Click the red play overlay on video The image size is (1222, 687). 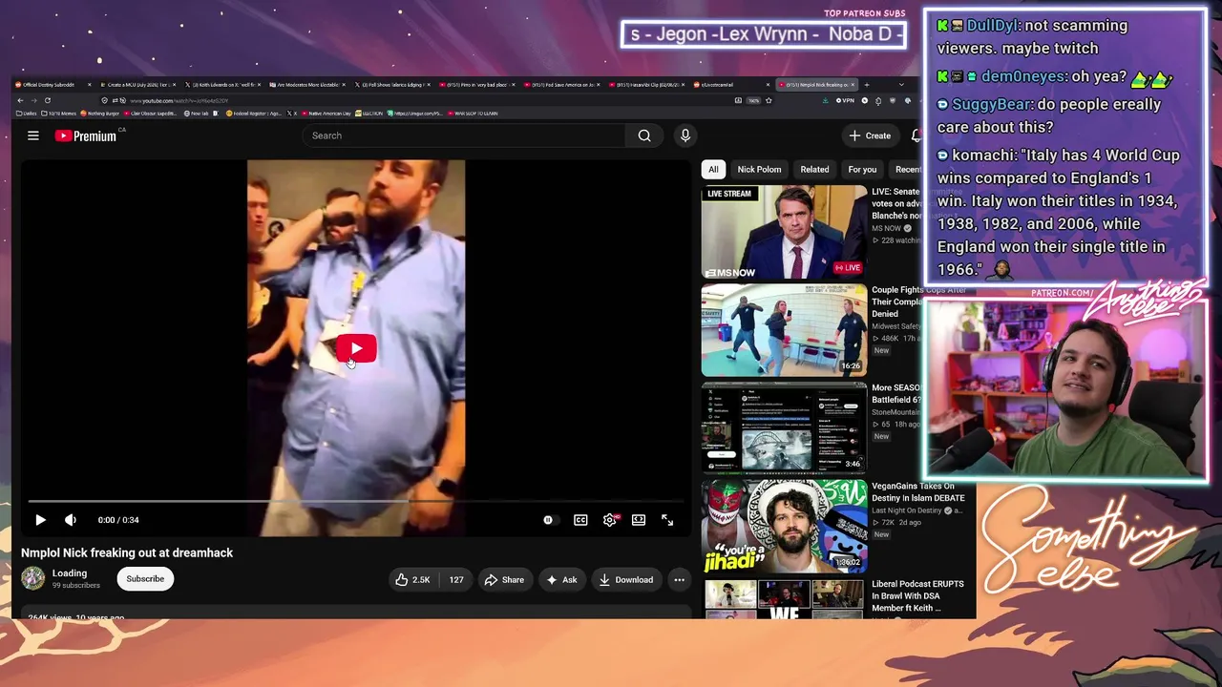coord(356,348)
